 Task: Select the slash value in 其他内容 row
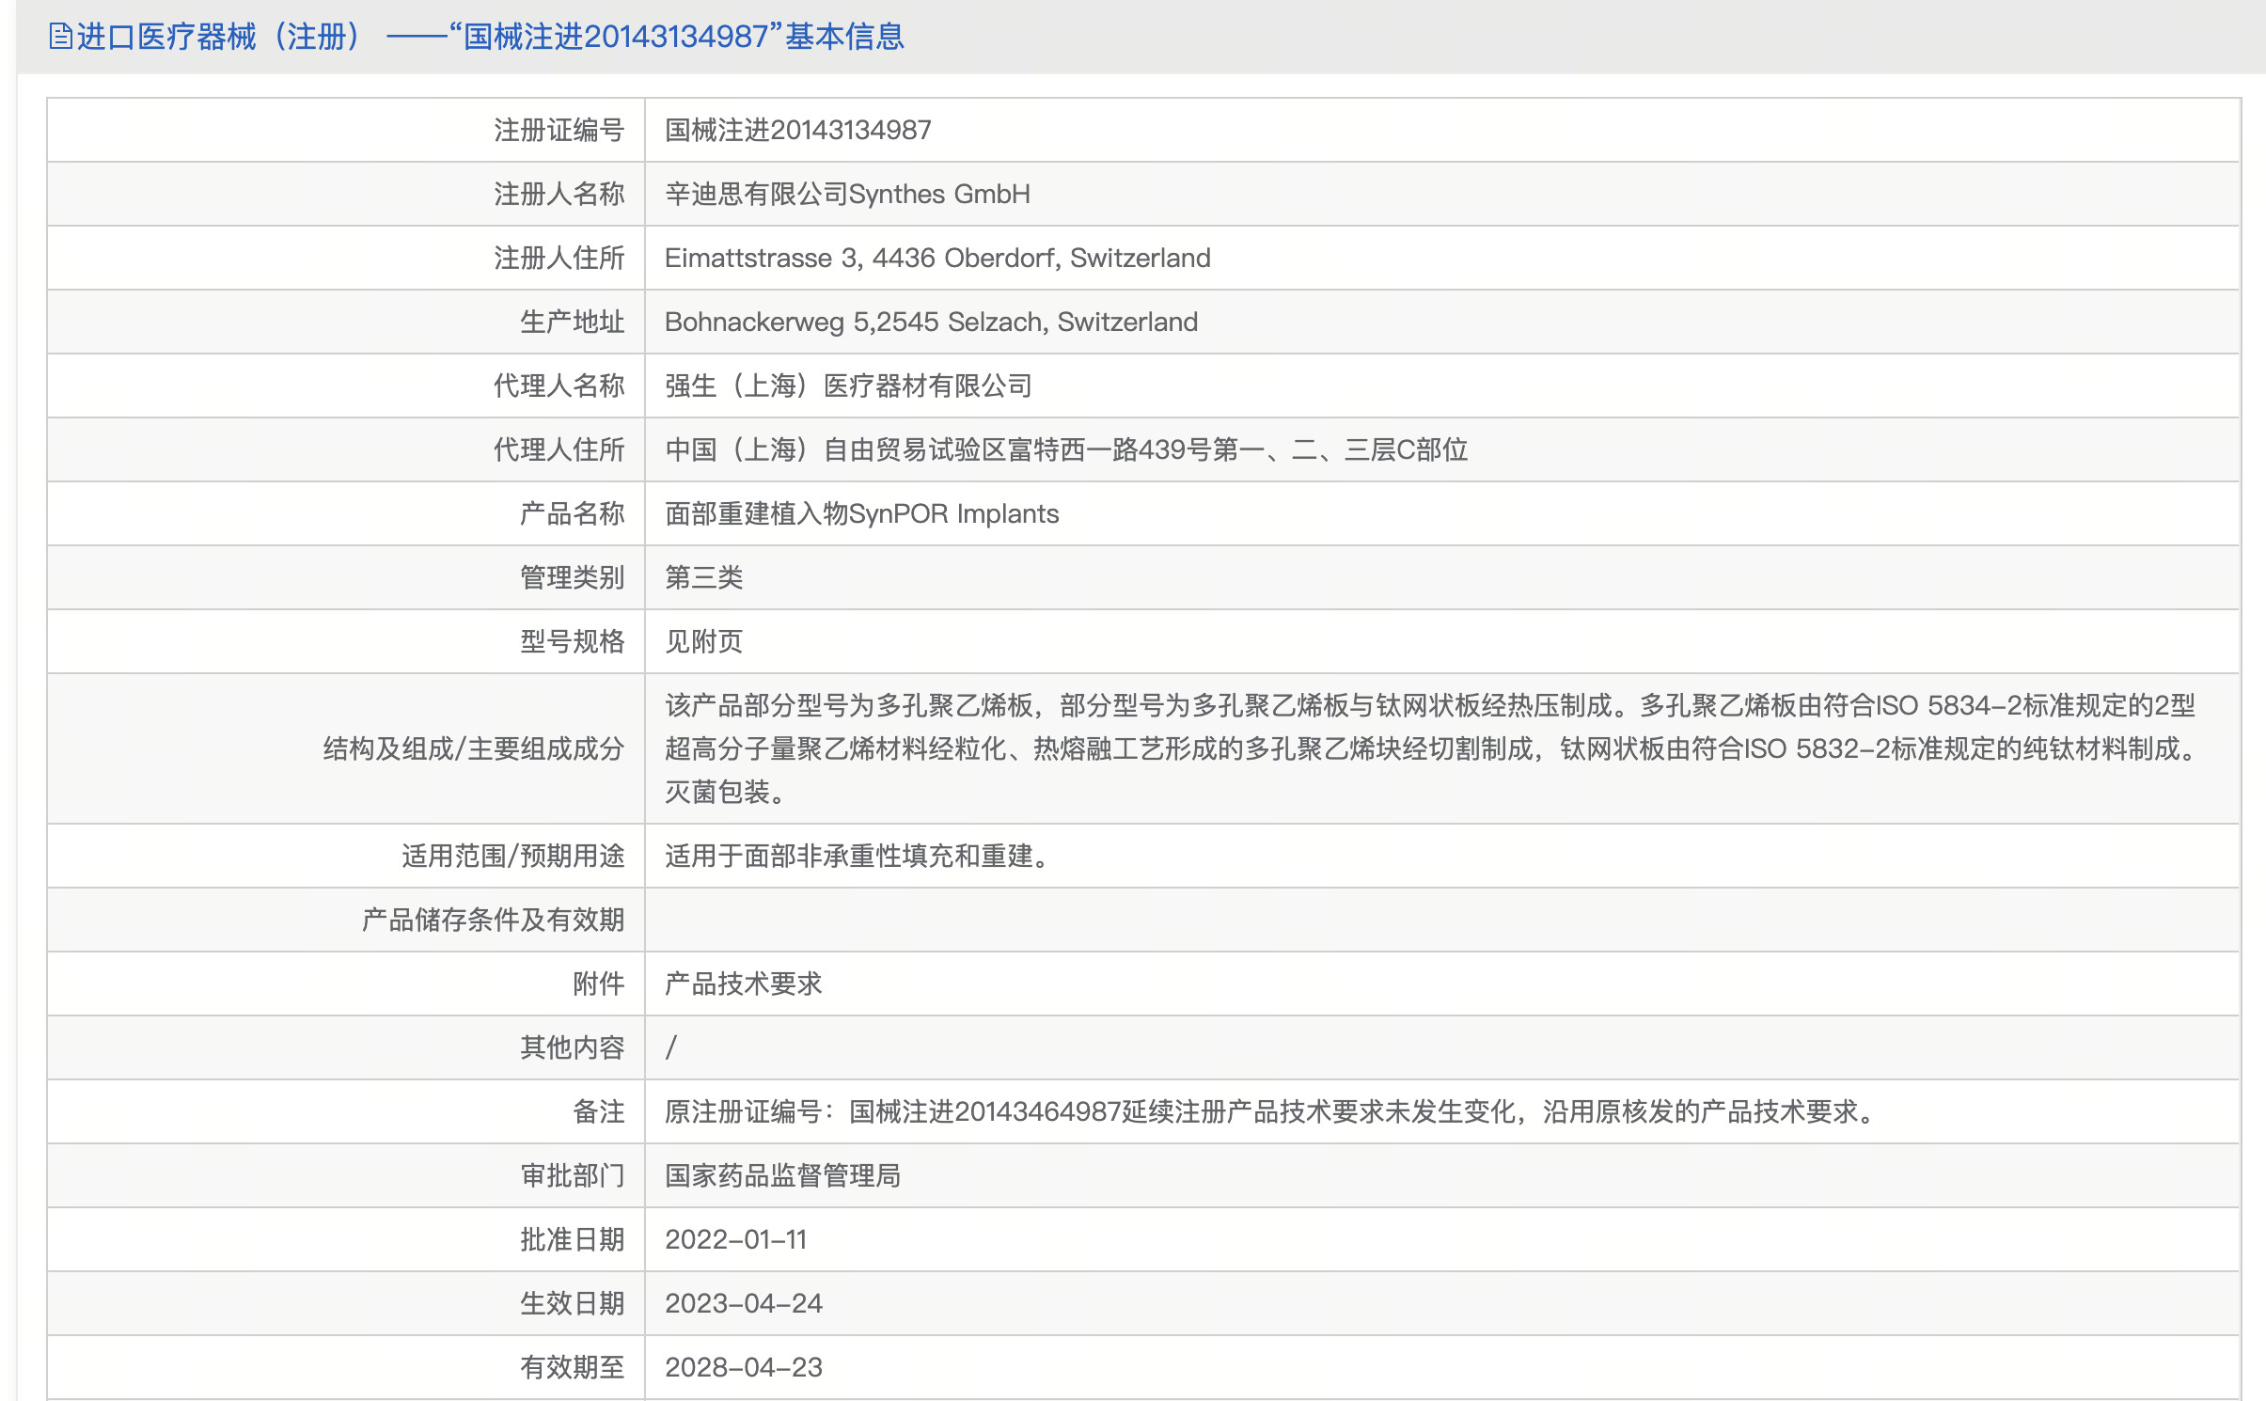pos(670,1047)
